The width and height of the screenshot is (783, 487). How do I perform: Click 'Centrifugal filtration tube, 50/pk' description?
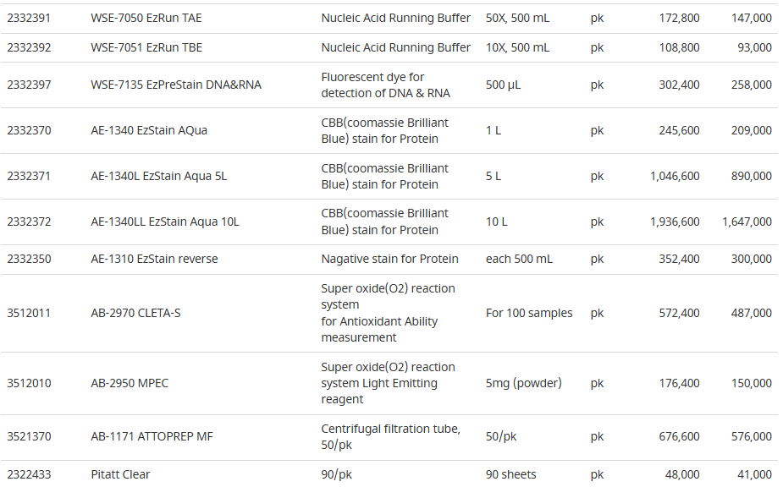tap(390, 436)
